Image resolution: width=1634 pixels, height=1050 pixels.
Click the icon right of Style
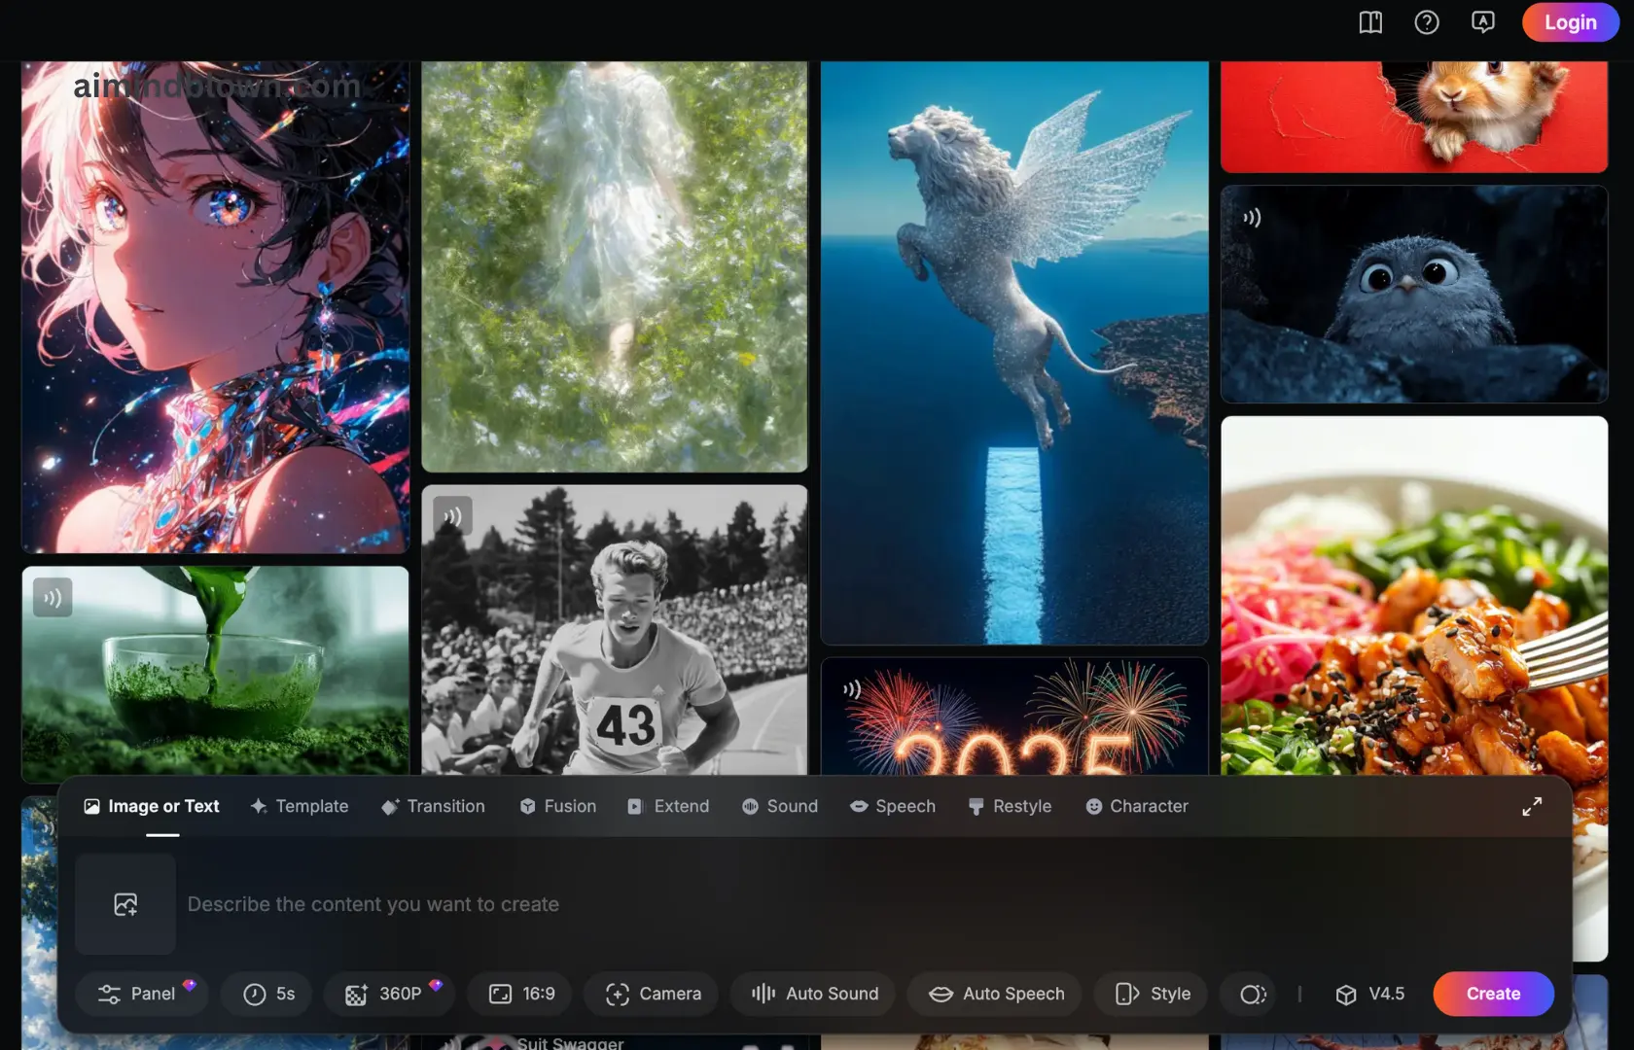pyautogui.click(x=1253, y=994)
